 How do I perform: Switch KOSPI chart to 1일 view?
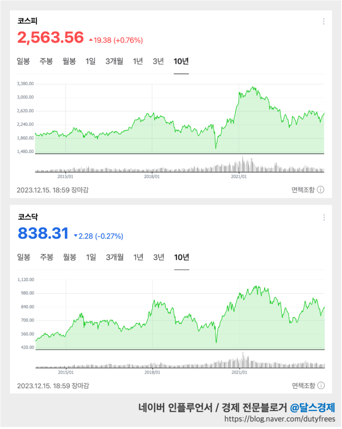[91, 61]
